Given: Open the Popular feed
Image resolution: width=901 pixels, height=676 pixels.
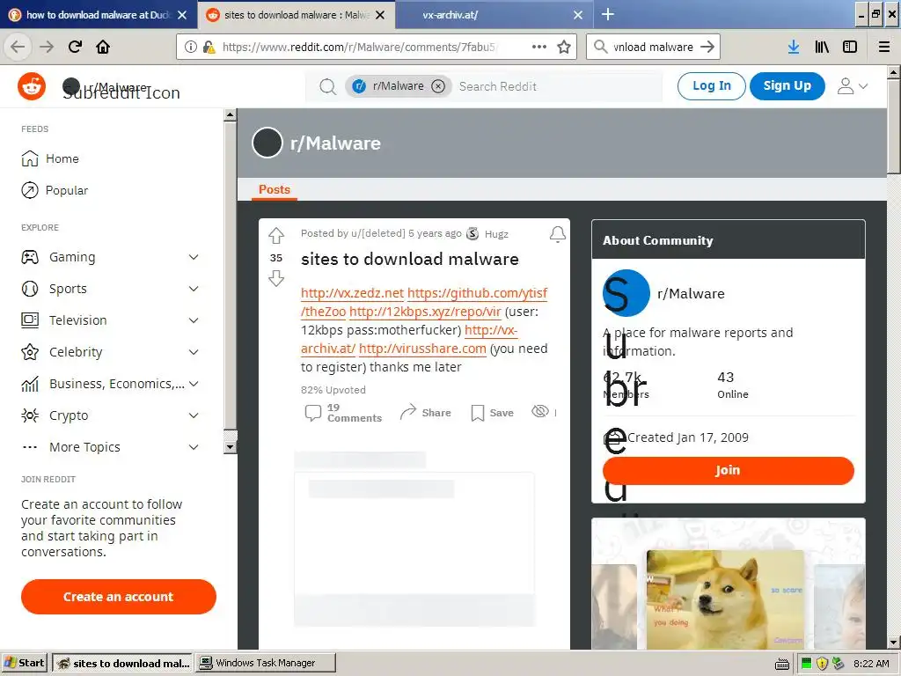Looking at the screenshot, I should tap(55, 190).
